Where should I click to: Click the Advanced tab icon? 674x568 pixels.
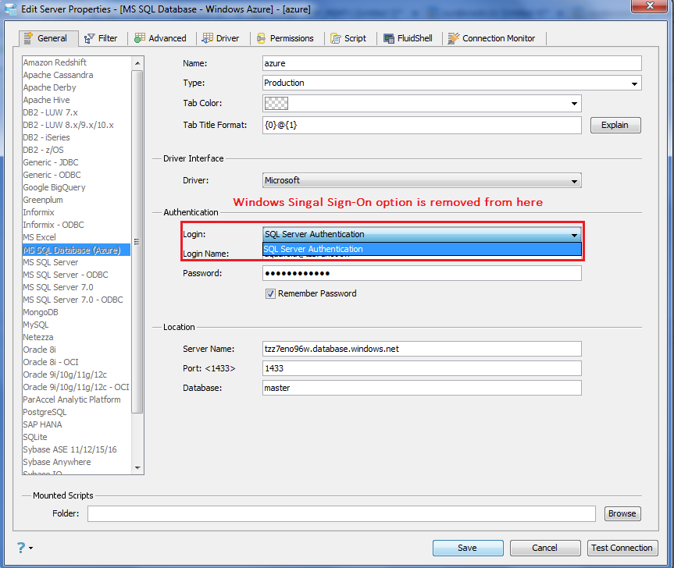(x=140, y=38)
